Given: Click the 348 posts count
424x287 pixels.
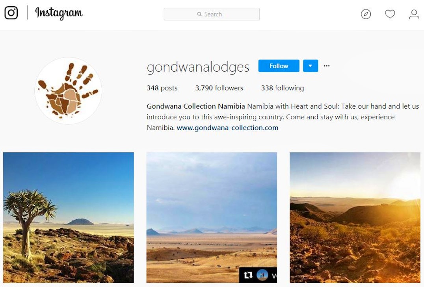Looking at the screenshot, I should [x=162, y=88].
